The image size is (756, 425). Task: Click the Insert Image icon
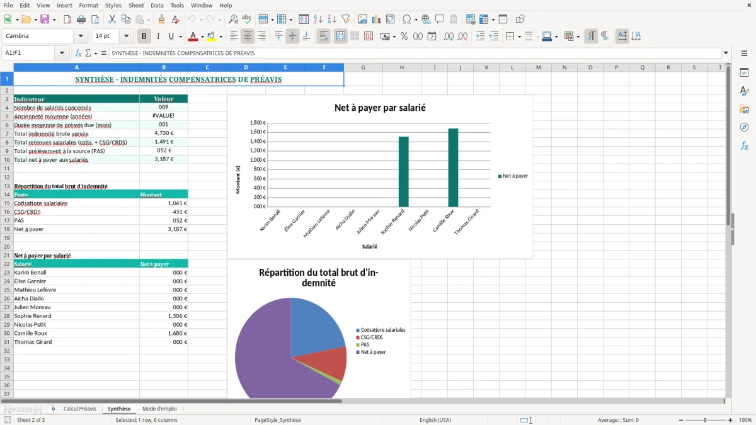tap(363, 20)
